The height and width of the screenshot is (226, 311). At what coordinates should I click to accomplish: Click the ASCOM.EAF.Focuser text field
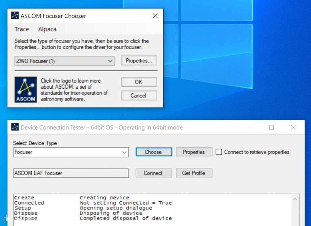(71, 173)
